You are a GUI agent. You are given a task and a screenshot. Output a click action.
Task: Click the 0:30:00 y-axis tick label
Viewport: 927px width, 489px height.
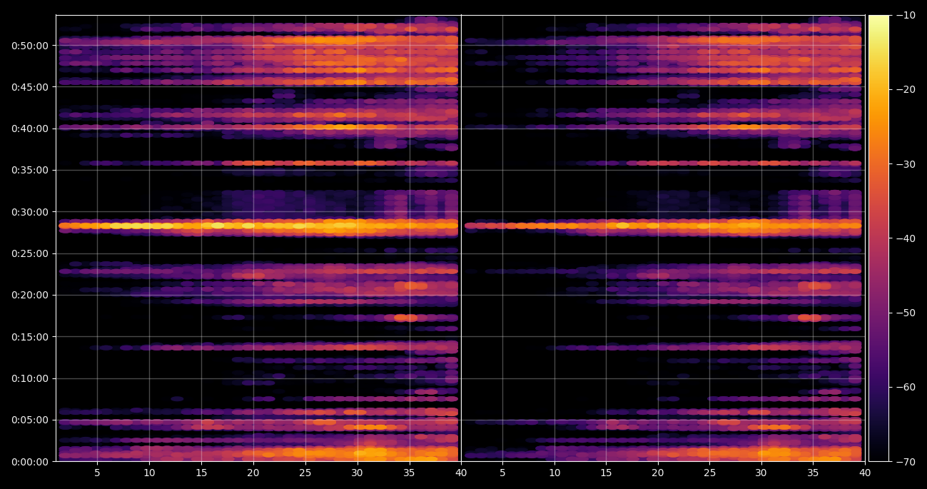click(30, 212)
